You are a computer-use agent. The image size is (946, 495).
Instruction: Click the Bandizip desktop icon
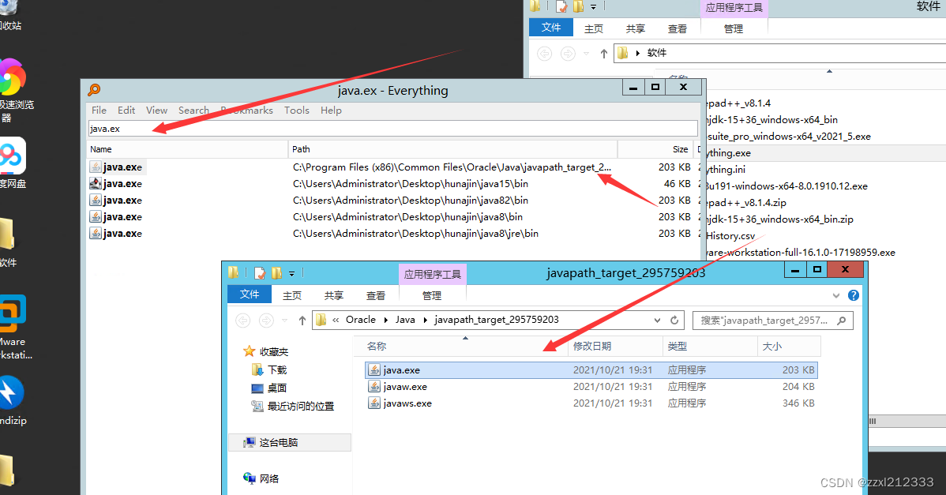tap(11, 399)
